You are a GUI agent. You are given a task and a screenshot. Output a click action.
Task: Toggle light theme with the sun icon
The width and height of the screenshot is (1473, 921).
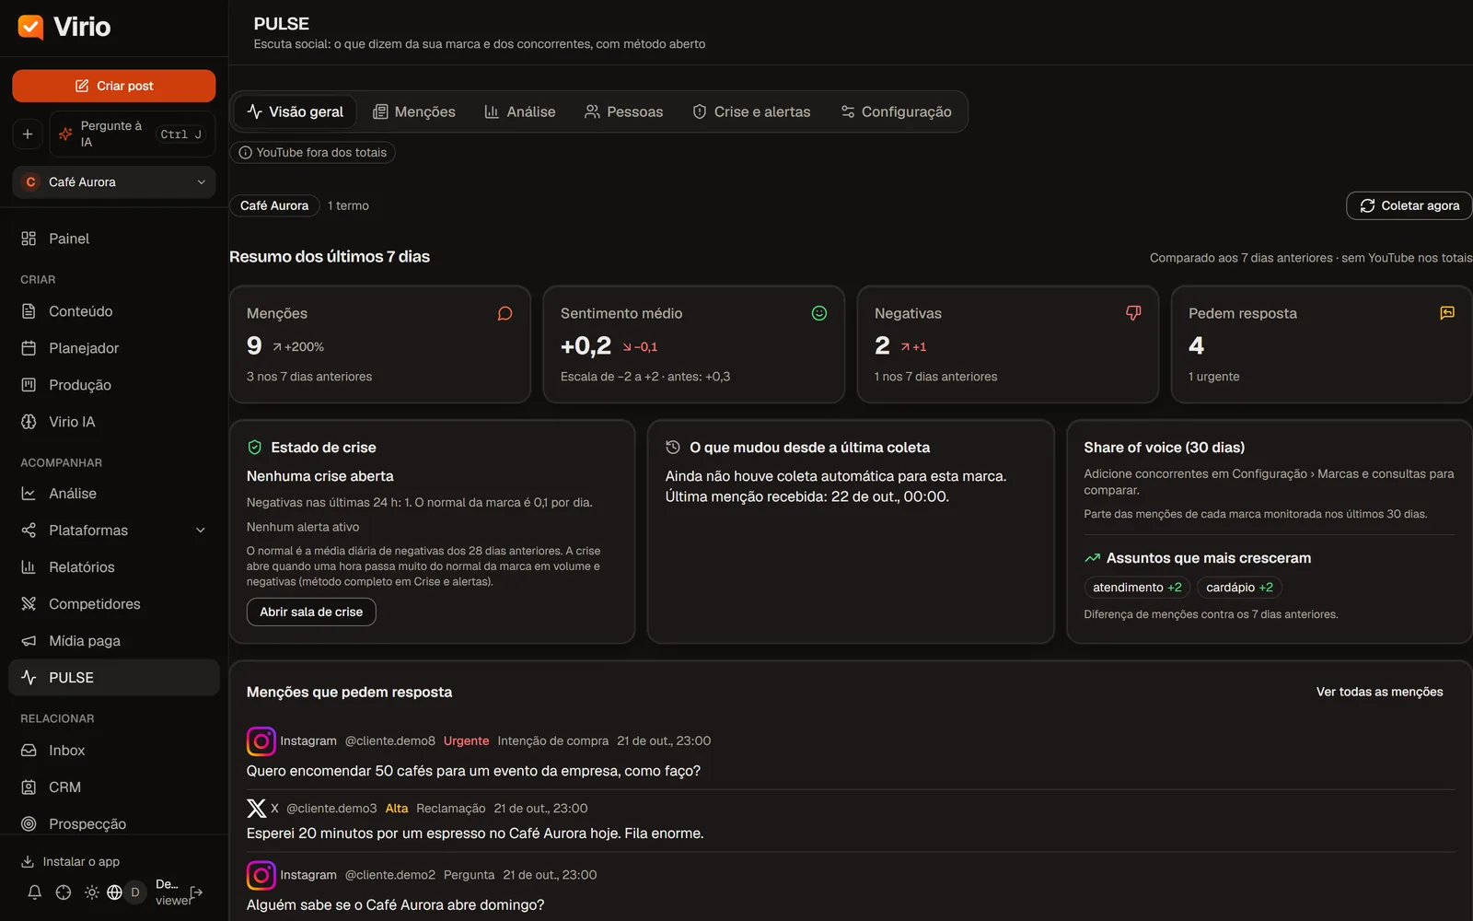tap(91, 892)
